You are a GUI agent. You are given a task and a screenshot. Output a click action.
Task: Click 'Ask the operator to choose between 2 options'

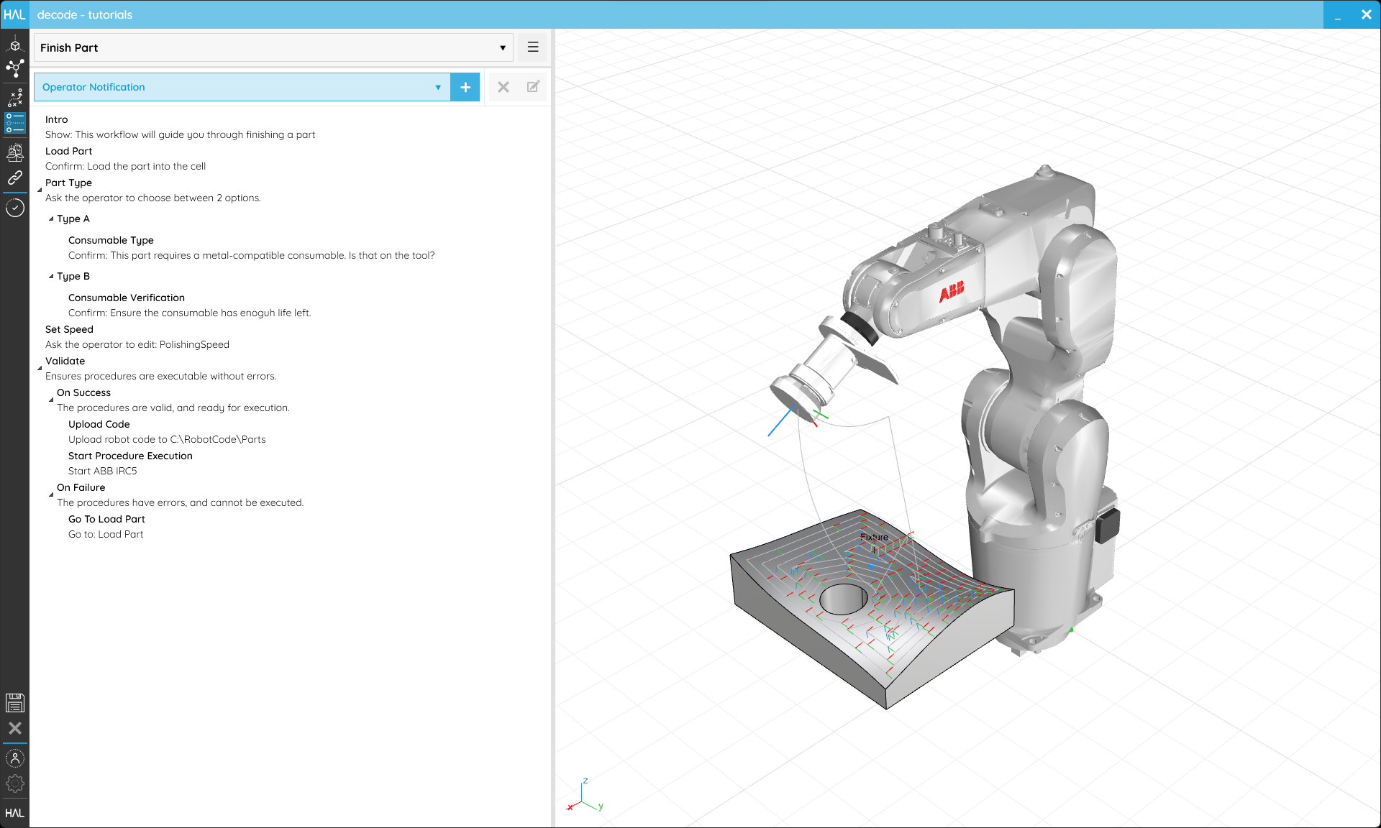[153, 198]
